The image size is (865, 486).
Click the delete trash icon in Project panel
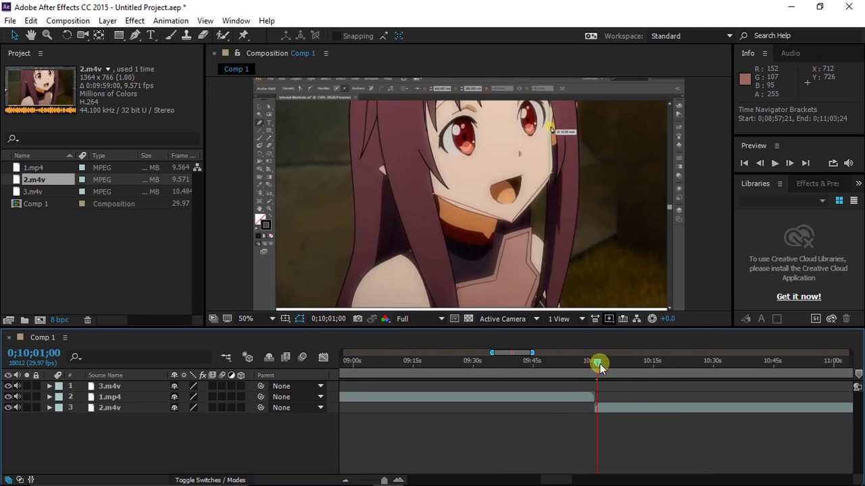(87, 320)
